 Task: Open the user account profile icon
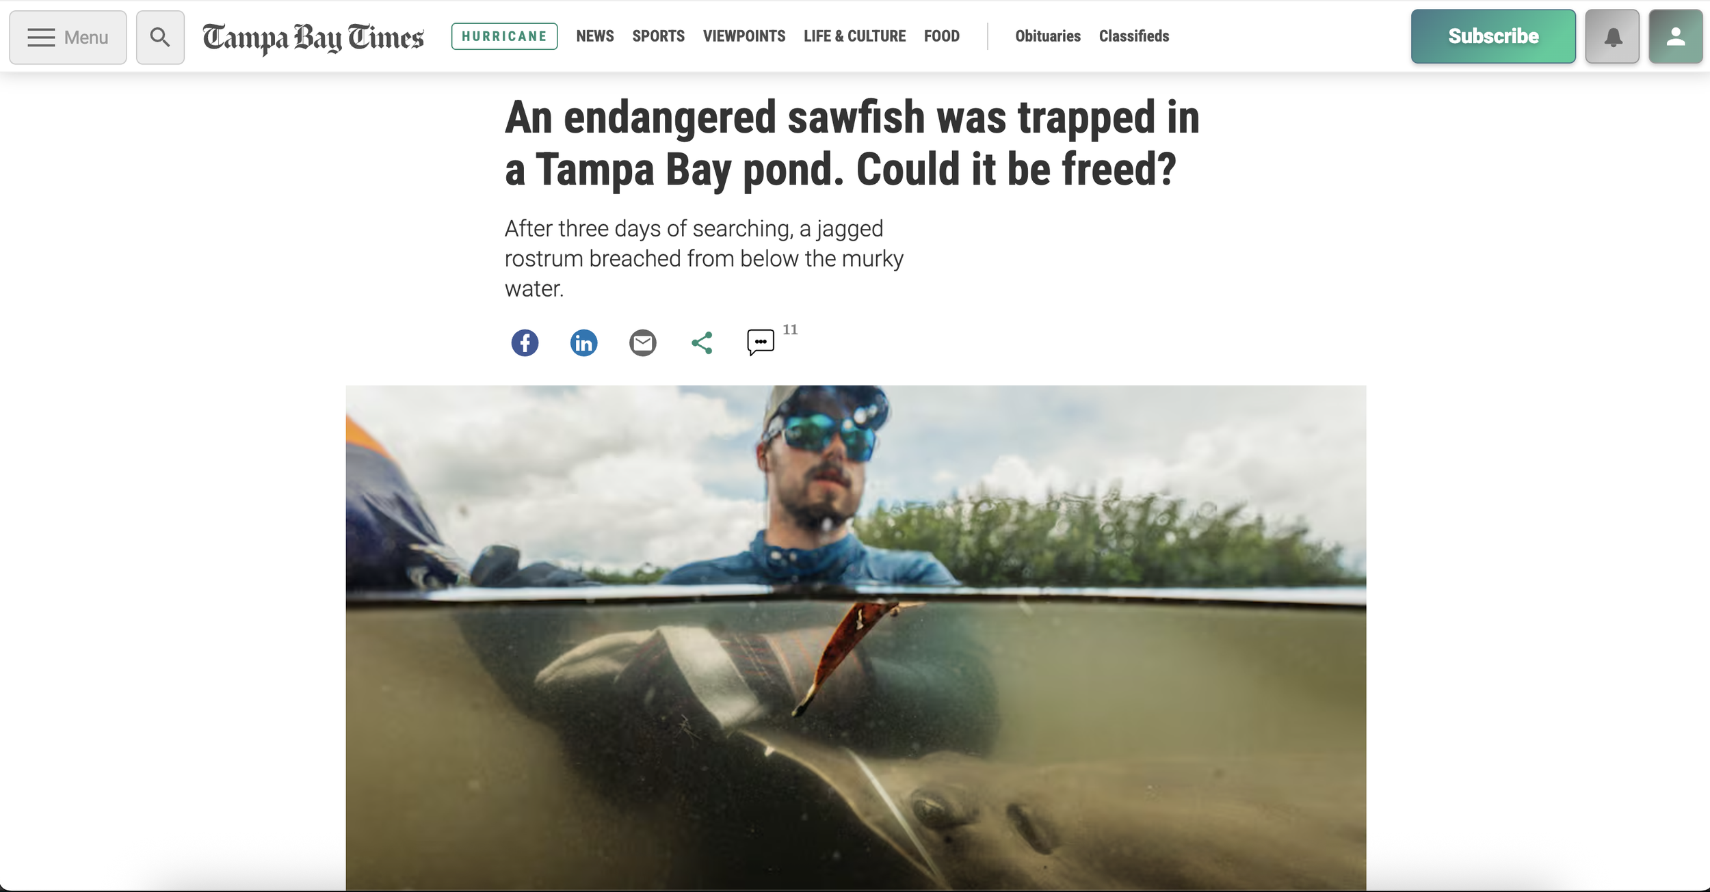[1675, 36]
